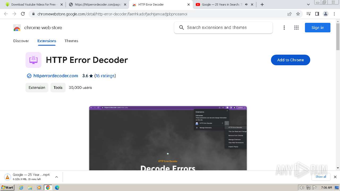Click the extension screenshot preview
This screenshot has width=340, height=191.
[168, 138]
